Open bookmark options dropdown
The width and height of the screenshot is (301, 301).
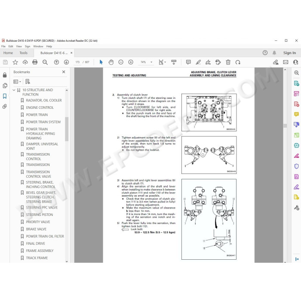click(x=17, y=82)
